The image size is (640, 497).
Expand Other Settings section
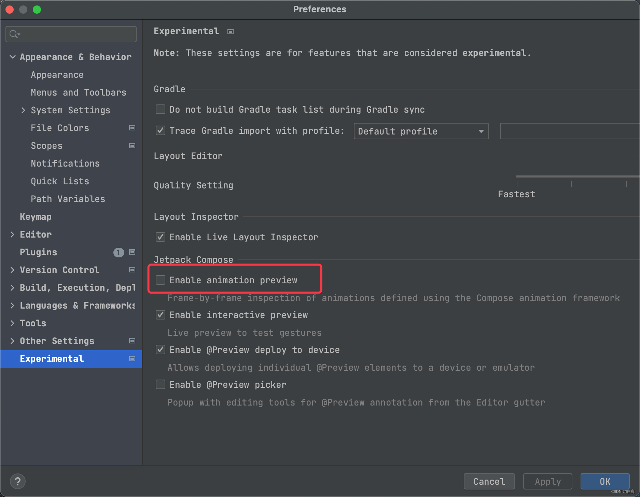coord(13,341)
